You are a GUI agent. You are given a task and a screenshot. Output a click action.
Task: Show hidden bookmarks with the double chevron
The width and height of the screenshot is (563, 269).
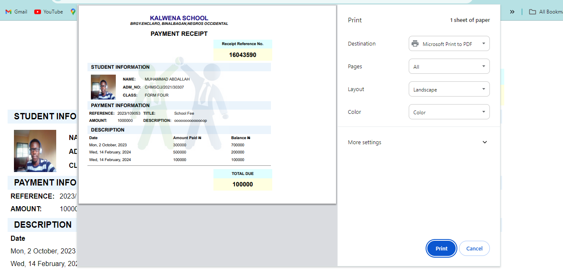(x=512, y=12)
